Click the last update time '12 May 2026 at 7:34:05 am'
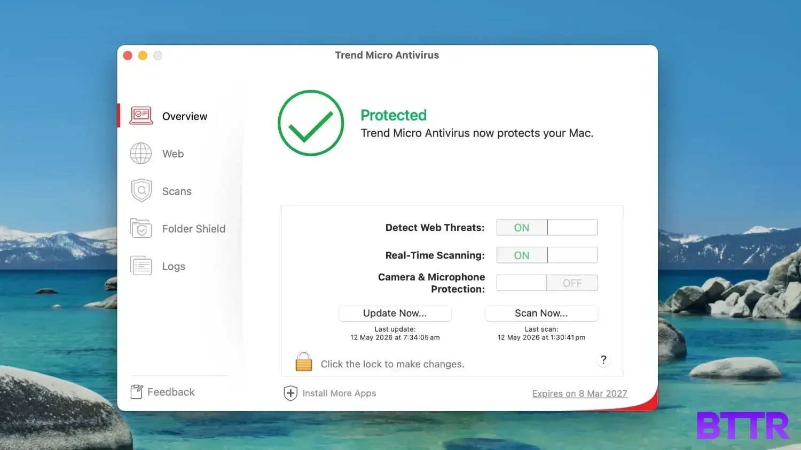Image resolution: width=801 pixels, height=450 pixels. click(x=395, y=337)
